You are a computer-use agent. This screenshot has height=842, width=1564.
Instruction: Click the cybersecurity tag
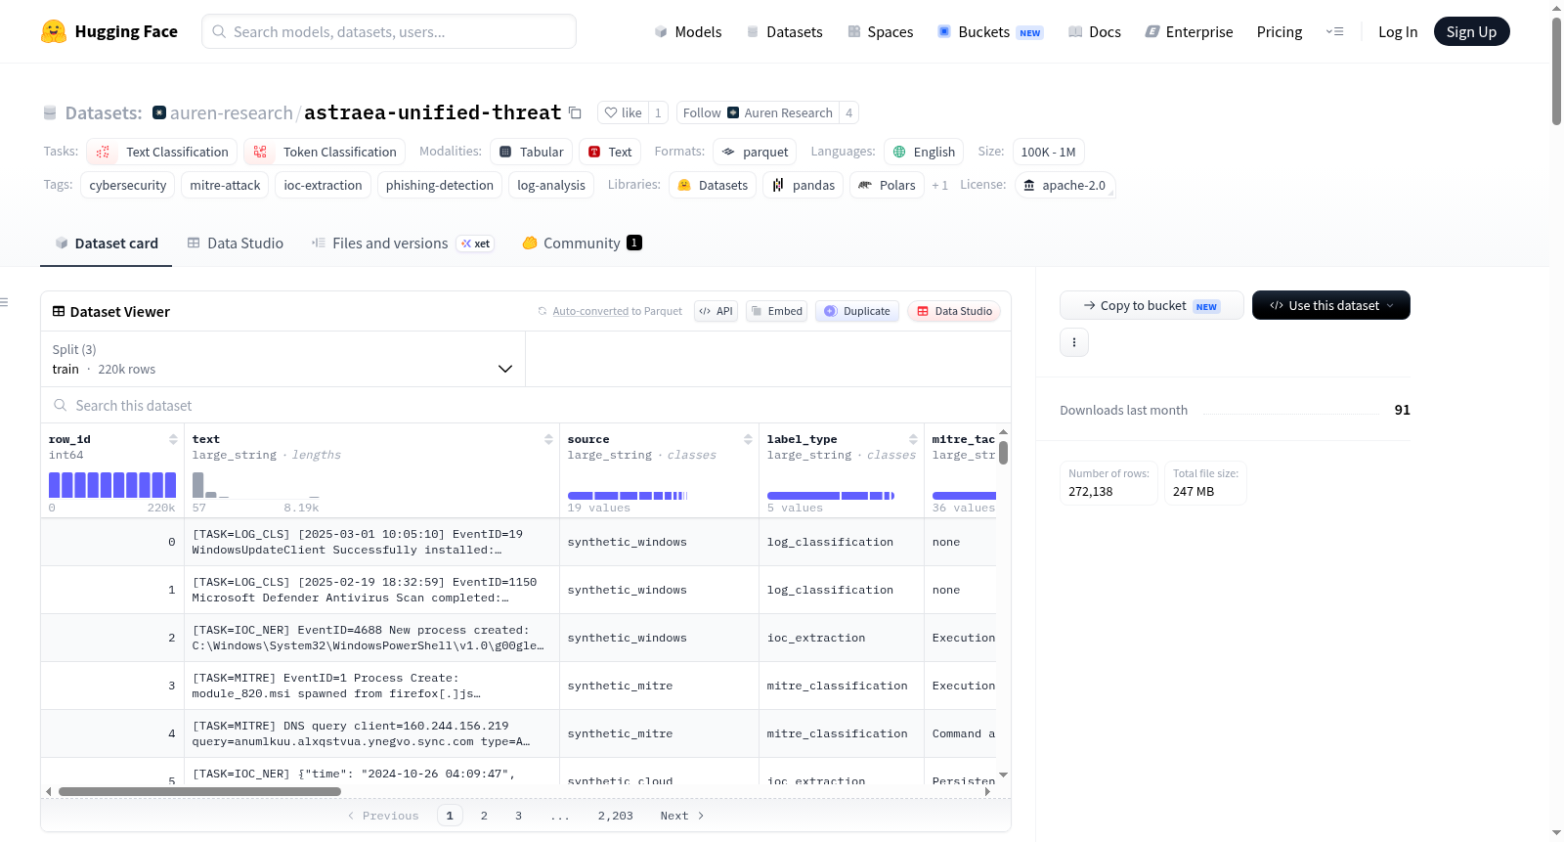click(x=128, y=185)
